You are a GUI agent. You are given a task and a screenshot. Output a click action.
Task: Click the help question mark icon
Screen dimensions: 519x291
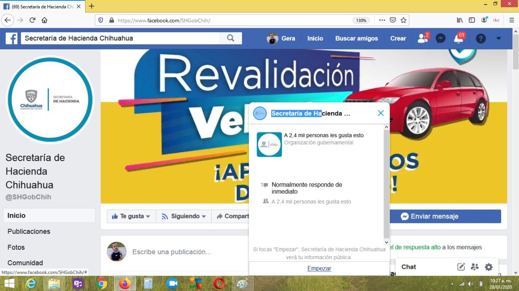pos(480,38)
